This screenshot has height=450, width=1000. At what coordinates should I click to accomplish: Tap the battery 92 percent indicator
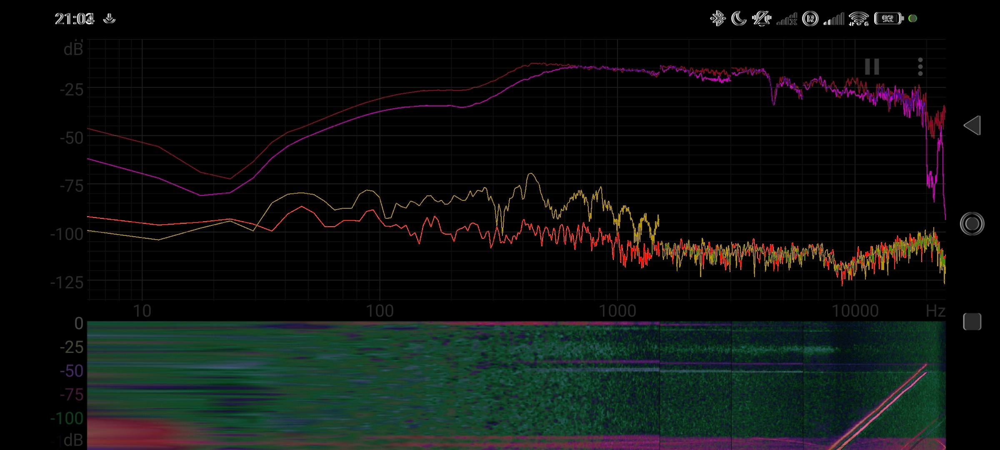coord(888,19)
